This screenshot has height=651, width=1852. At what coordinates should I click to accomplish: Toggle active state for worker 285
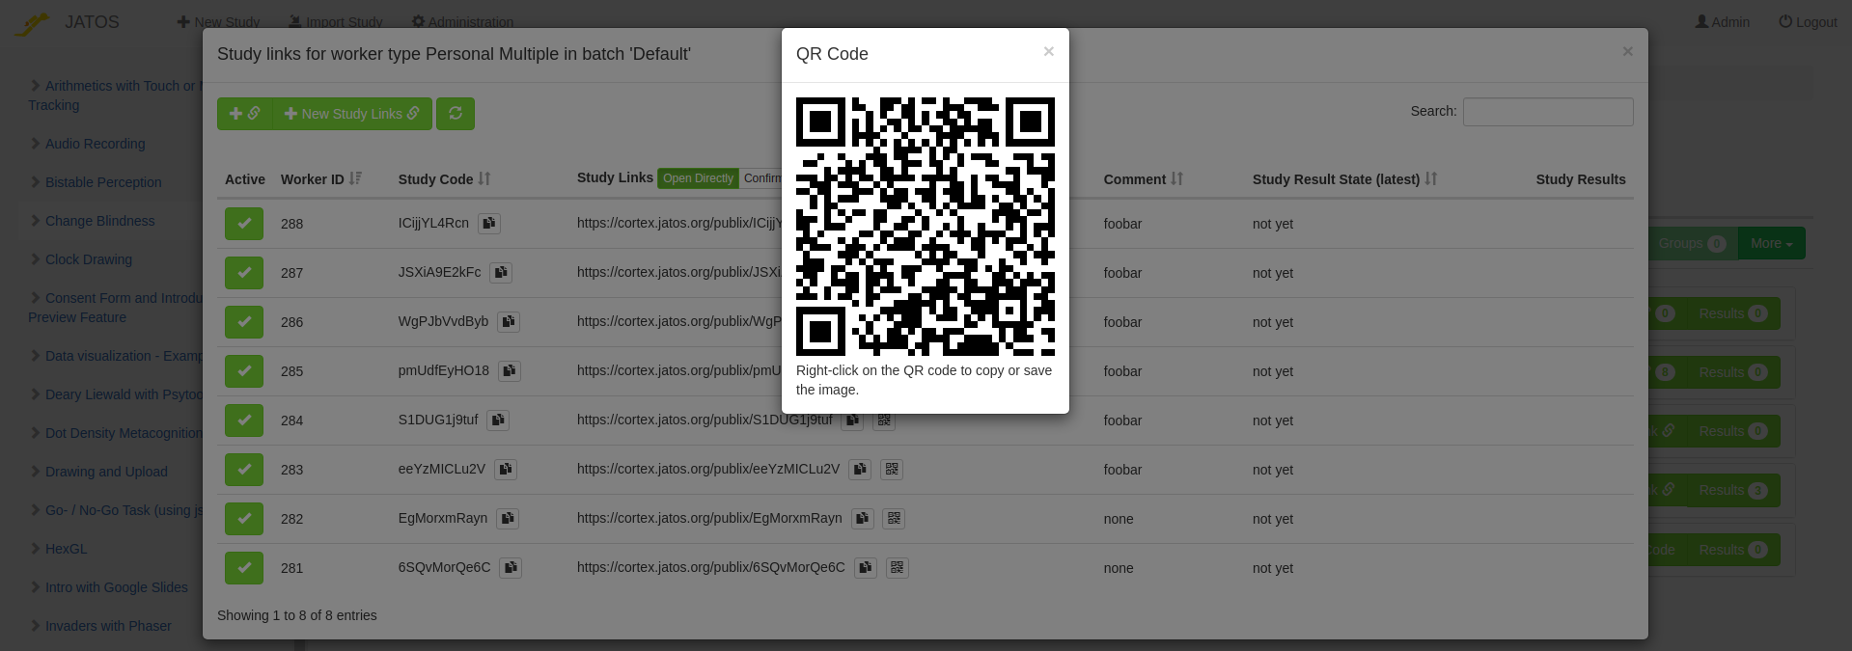[x=244, y=371]
